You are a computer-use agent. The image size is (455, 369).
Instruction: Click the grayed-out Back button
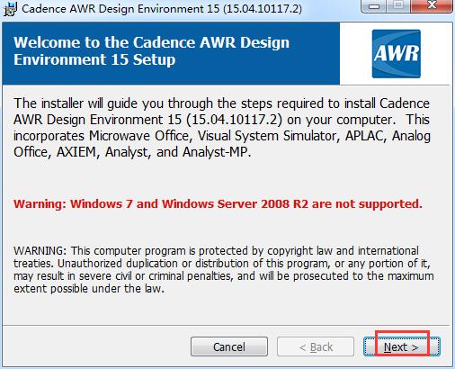coord(316,346)
